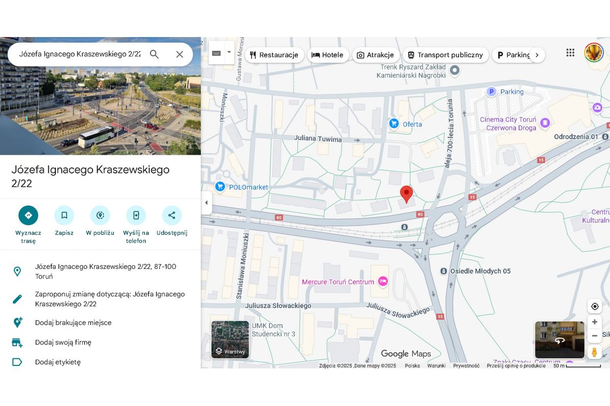610x406 pixels.
Task: Clear the search with X button
Action: pyautogui.click(x=179, y=54)
